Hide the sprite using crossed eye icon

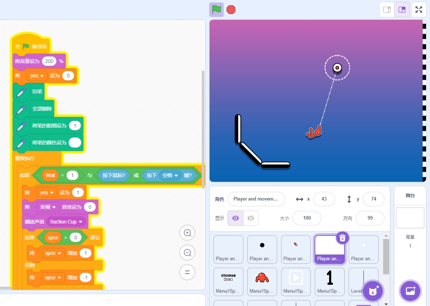click(x=251, y=218)
